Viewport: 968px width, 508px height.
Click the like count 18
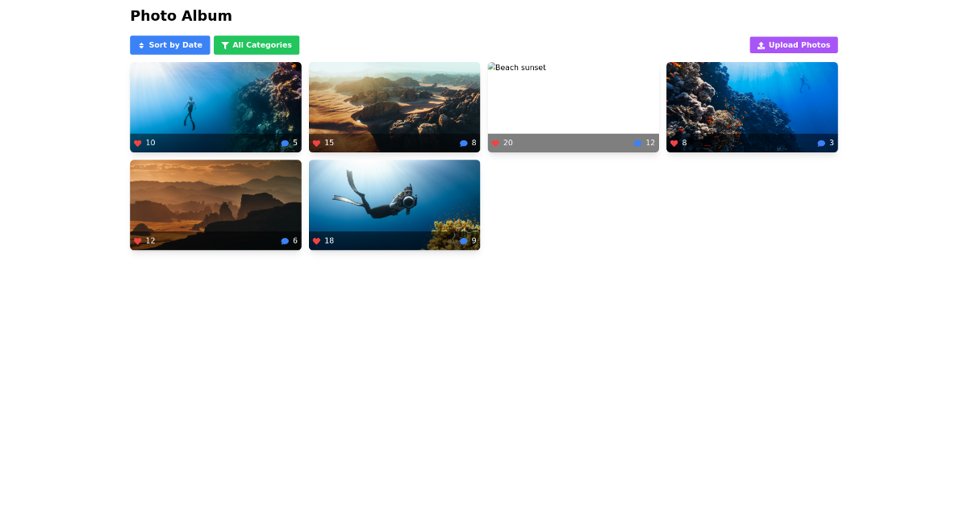point(329,240)
